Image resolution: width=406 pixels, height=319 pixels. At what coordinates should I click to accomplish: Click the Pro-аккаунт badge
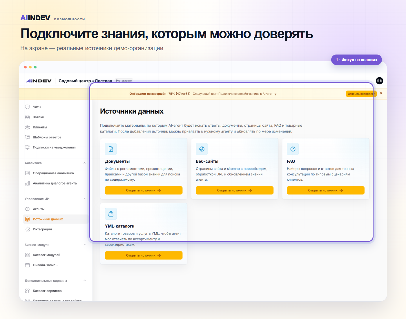[124, 81]
